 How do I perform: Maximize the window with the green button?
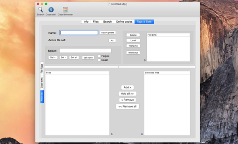click(x=46, y=4)
